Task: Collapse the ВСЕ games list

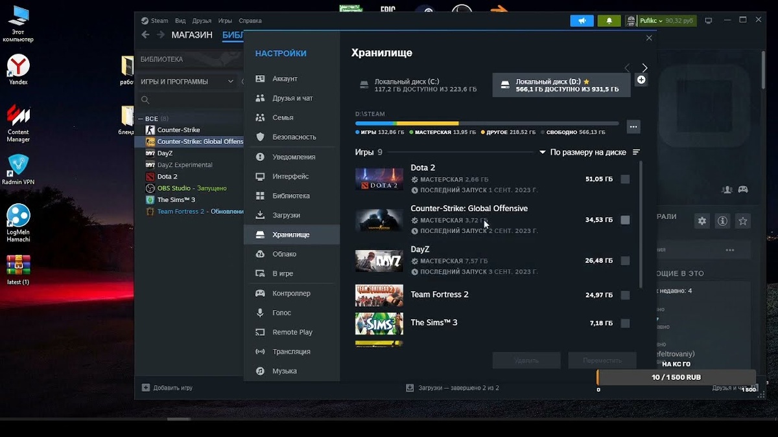Action: point(141,118)
